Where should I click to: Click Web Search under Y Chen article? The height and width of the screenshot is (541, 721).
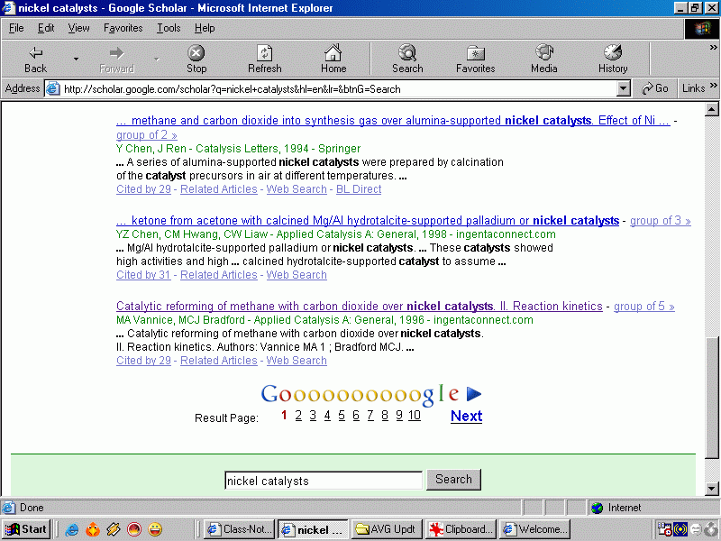[297, 189]
